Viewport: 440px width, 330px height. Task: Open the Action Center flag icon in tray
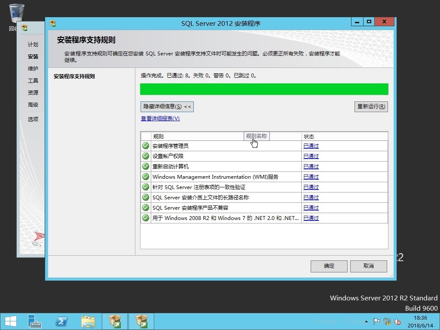point(376,321)
